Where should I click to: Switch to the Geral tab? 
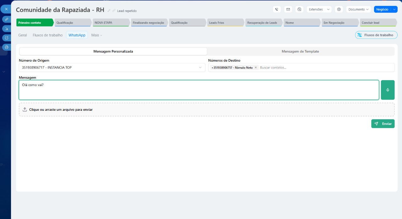[x=23, y=35]
